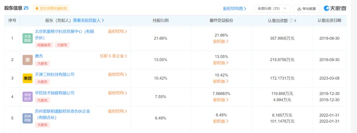Click the 苏州君联 blue avatar icon
Image resolution: width=357 pixels, height=133 pixels.
[x=27, y=118]
